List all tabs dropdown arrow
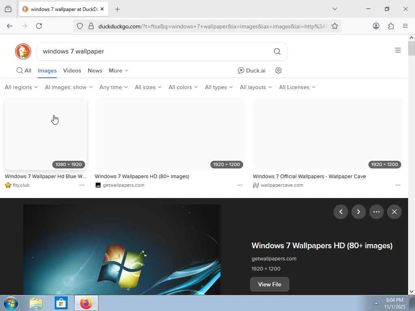This screenshot has height=311, width=415. pos(334,9)
